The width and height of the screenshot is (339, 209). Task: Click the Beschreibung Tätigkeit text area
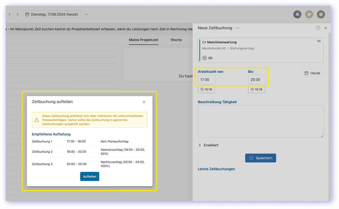(x=260, y=121)
